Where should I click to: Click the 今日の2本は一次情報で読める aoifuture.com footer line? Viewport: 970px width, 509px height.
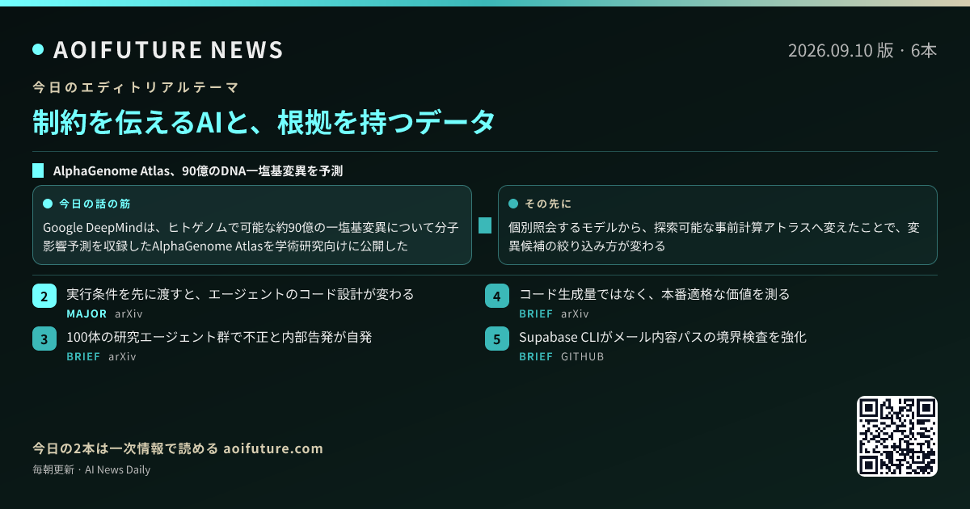178,448
